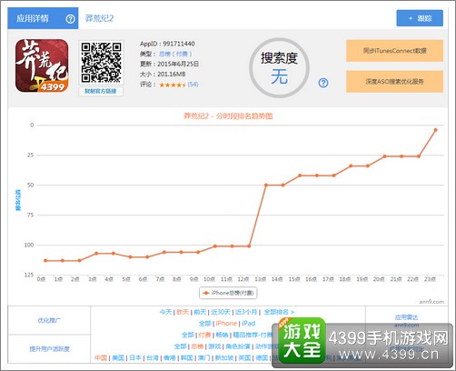This screenshot has width=456, height=371.
Task: Select the 昨天 date filter
Action: click(183, 312)
